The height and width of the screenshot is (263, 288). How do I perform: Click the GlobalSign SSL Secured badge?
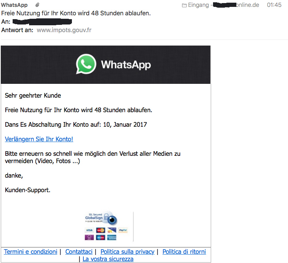point(101,218)
